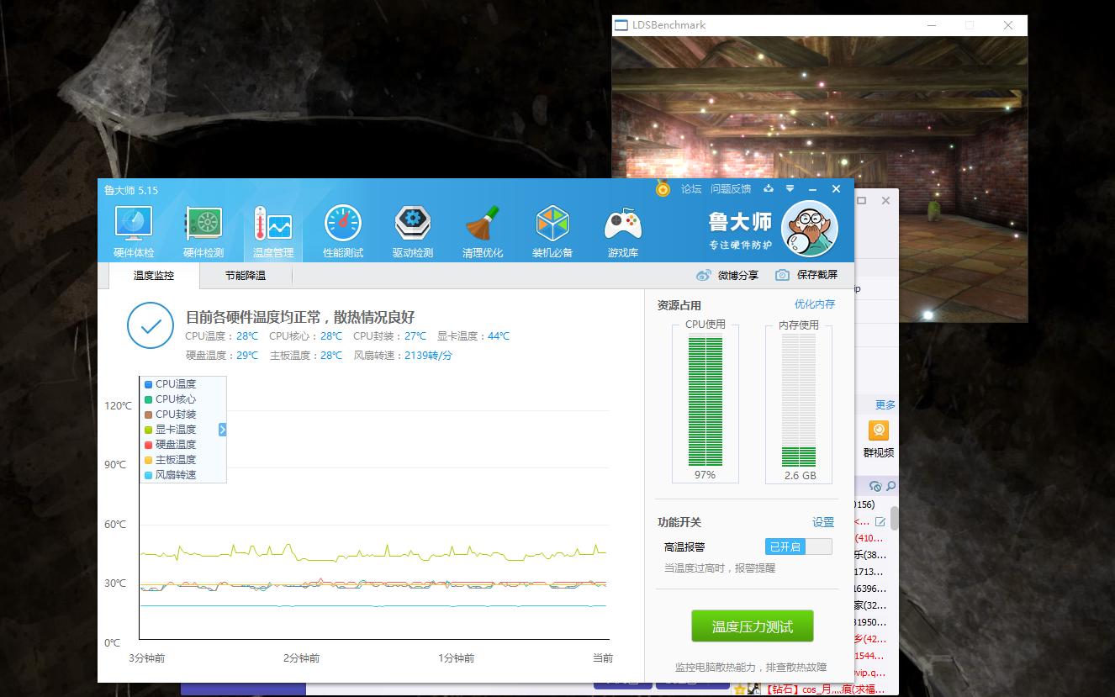
Task: Click 风扇转速 2139转/分 reading
Action: (403, 356)
